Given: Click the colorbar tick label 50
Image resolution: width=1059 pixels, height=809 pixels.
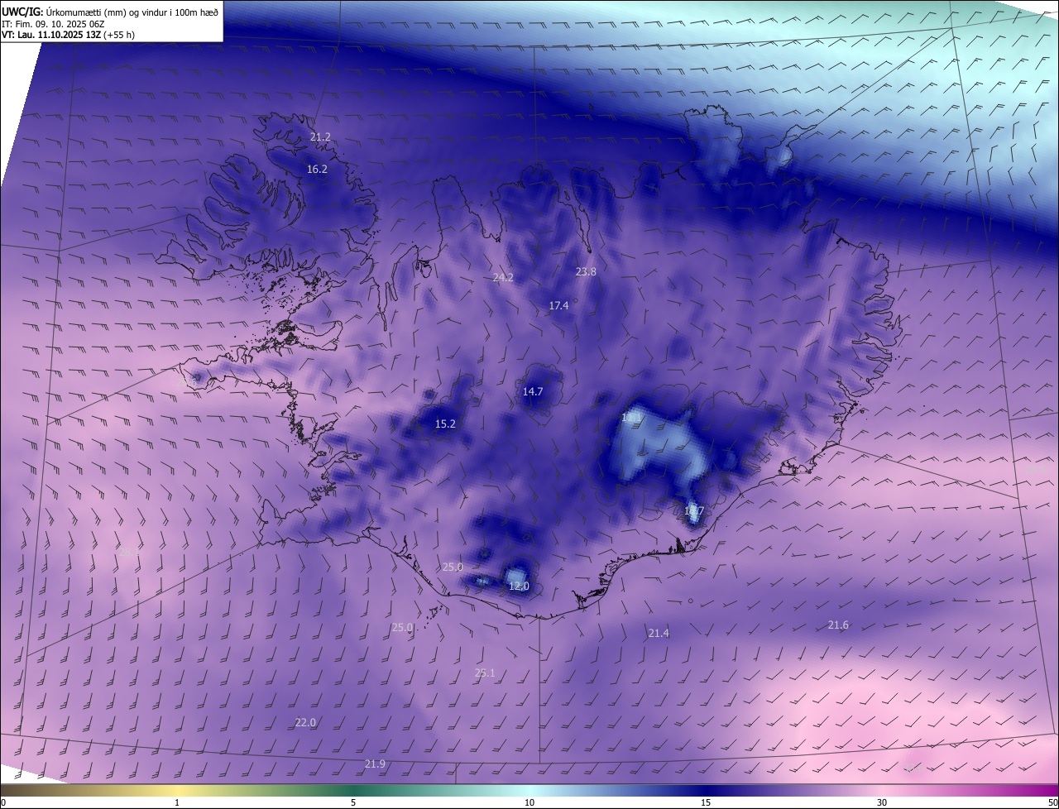Looking at the screenshot, I should (x=1052, y=803).
